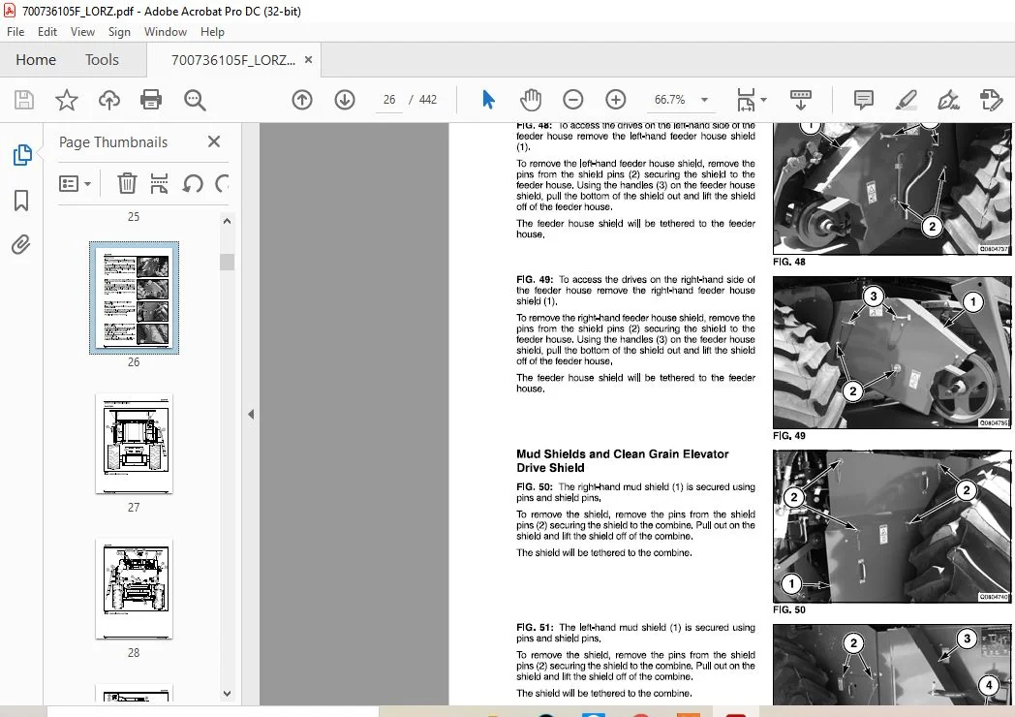Add the document to starred with star icon
The width and height of the screenshot is (1015, 717).
pos(66,100)
